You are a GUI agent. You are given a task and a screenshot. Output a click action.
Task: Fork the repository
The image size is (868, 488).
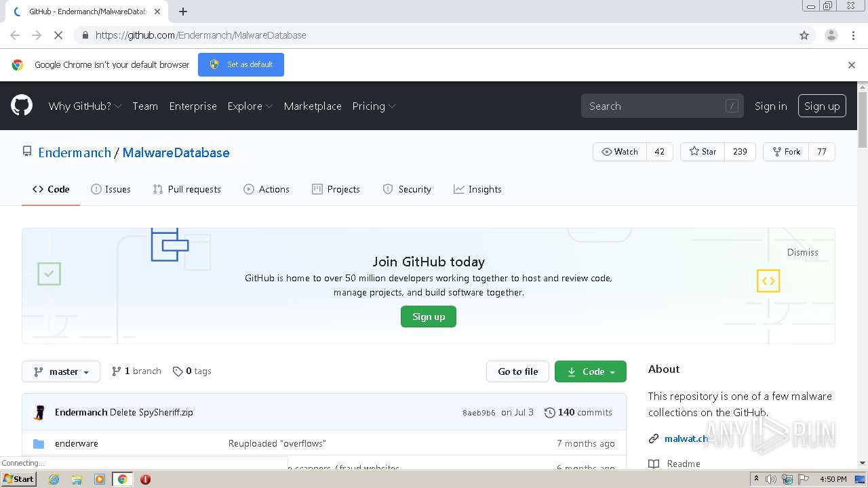click(x=786, y=152)
